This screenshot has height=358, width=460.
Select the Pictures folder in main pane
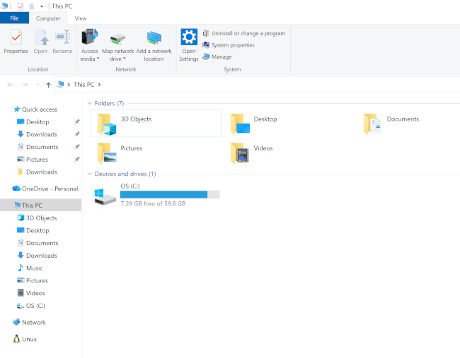click(x=120, y=153)
